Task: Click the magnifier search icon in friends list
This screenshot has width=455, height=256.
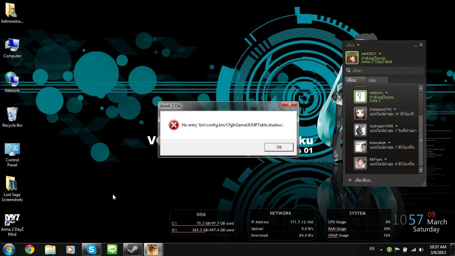Action: [x=348, y=70]
